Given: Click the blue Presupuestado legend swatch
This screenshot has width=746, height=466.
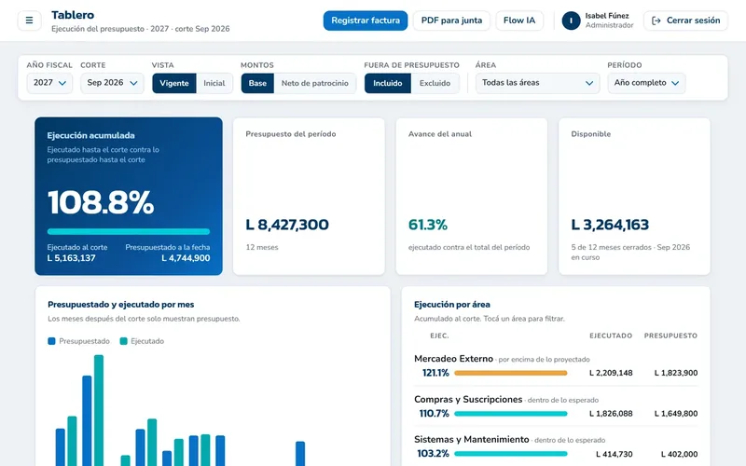Looking at the screenshot, I should click(51, 341).
